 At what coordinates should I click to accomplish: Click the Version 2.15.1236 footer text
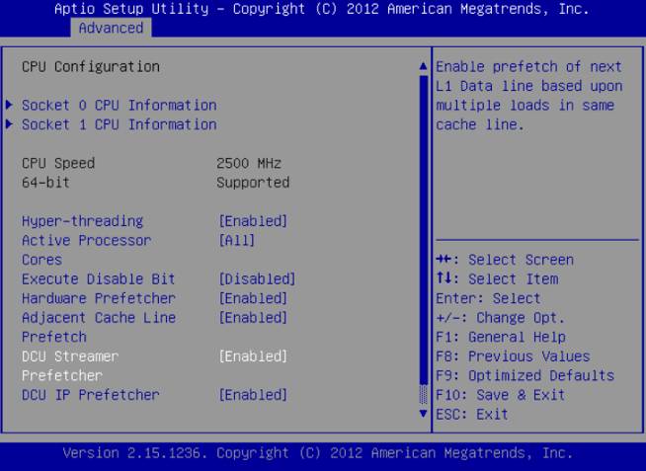(318, 453)
